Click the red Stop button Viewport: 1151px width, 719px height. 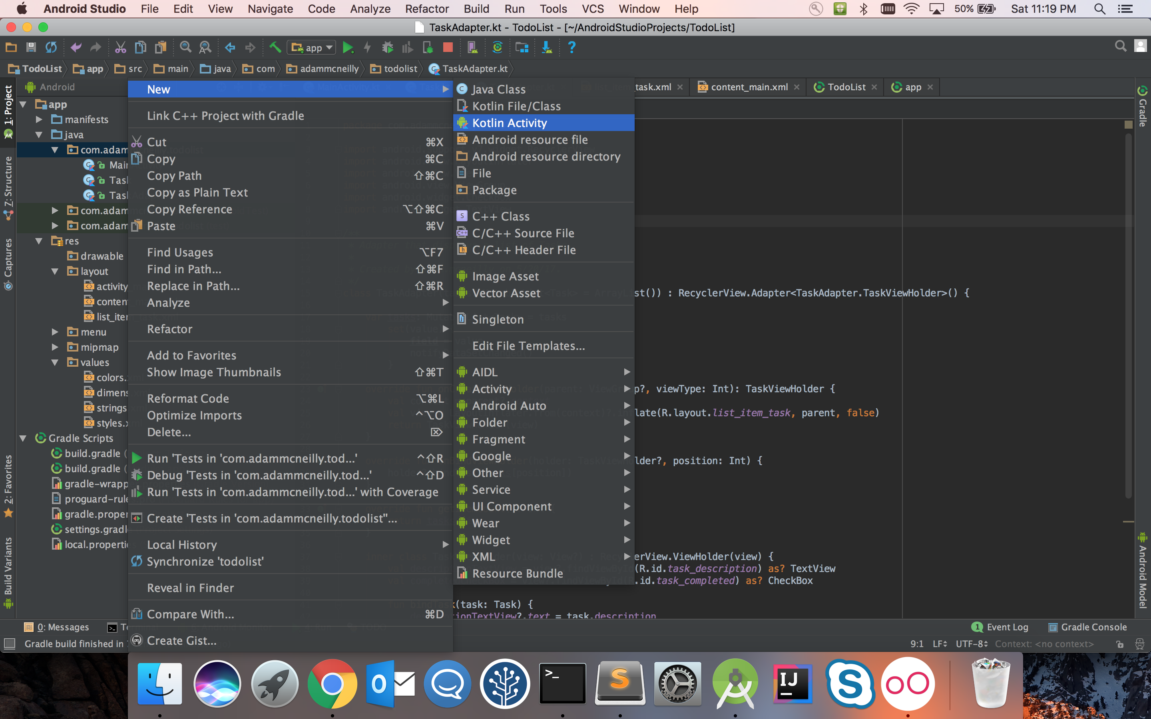(x=448, y=48)
